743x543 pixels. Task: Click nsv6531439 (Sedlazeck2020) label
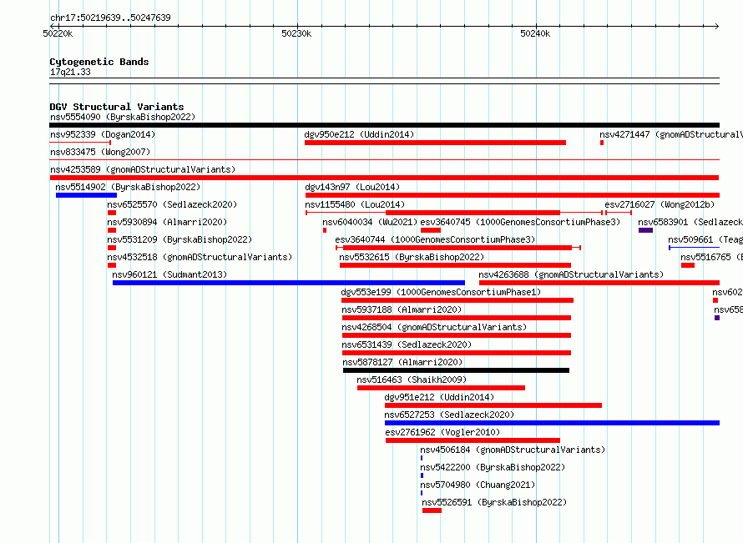point(407,344)
